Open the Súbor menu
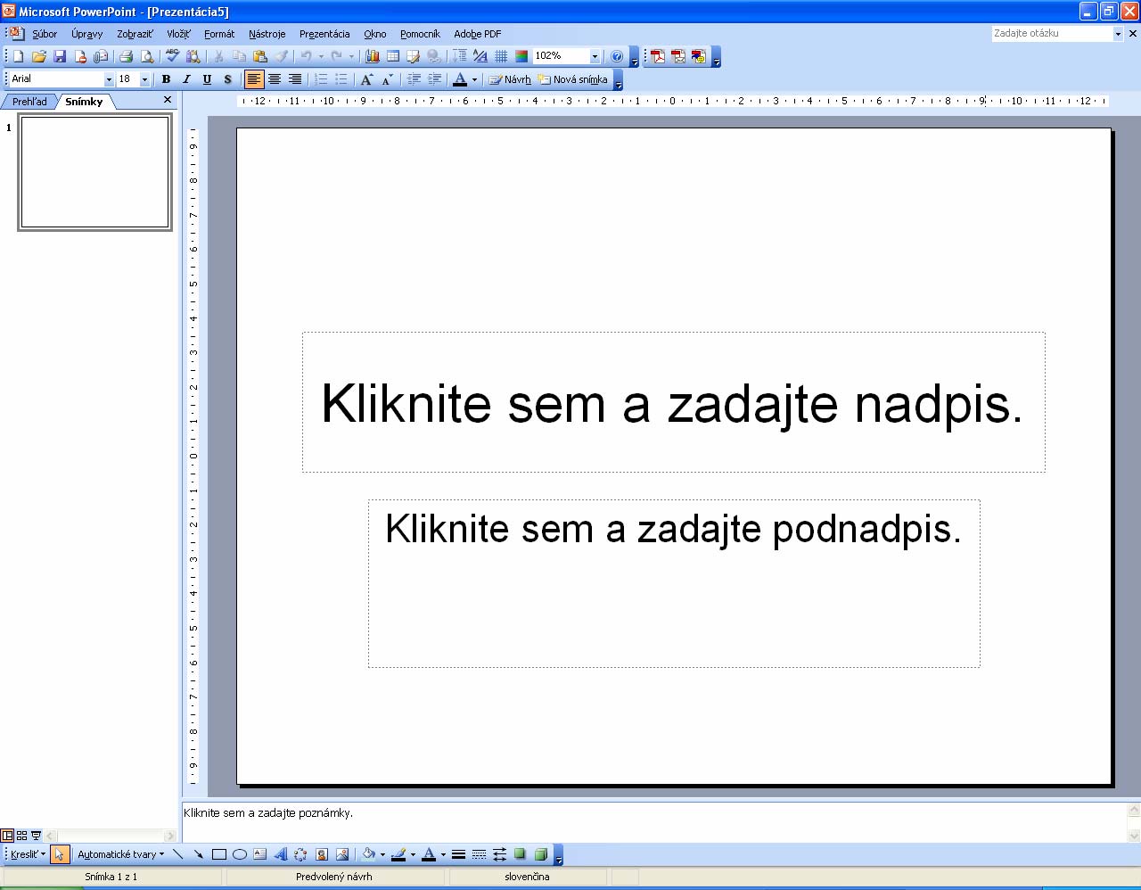This screenshot has height=890, width=1141. point(45,34)
